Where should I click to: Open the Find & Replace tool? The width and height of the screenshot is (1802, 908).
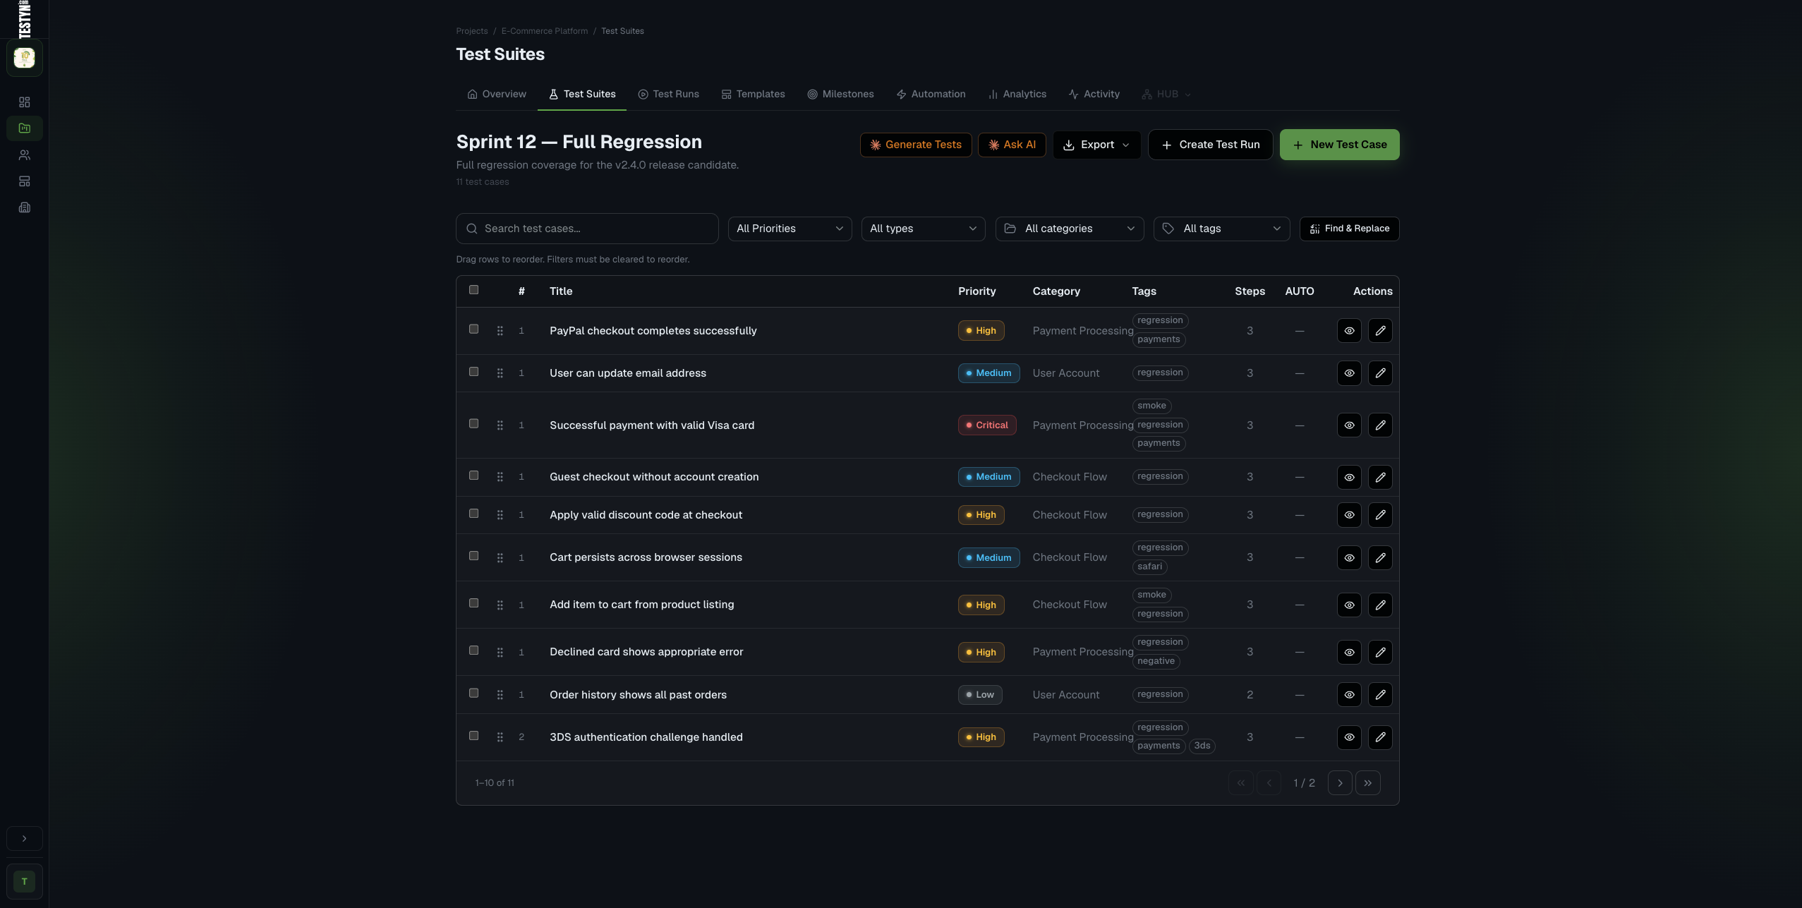click(x=1349, y=229)
